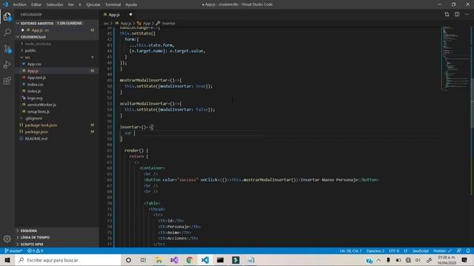Open the green arrow app on taskbar
474x266 pixels.
236,260
